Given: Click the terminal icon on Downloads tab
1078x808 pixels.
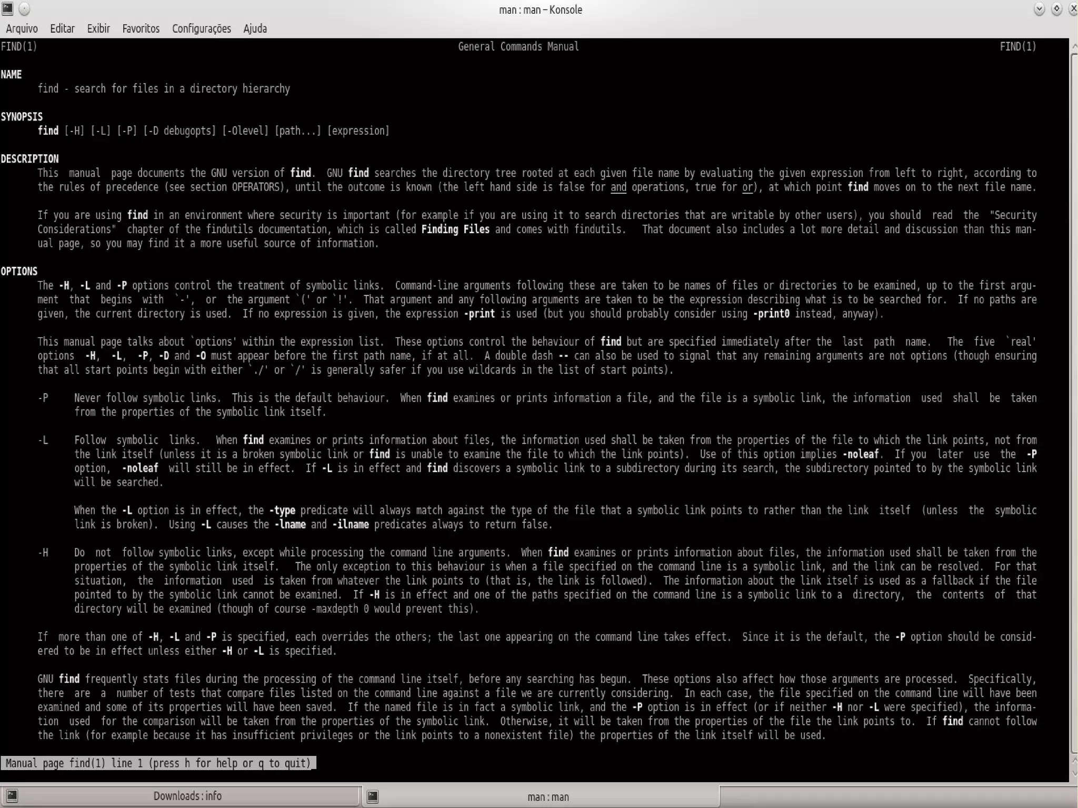Looking at the screenshot, I should 12,796.
